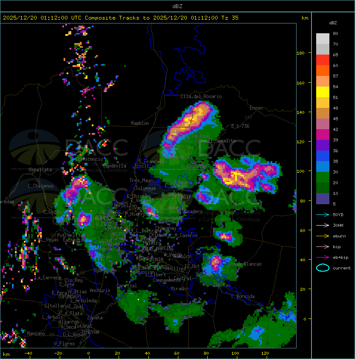Click the Composite Tracks timestamp header text
This screenshot has height=359, width=355.
(x=121, y=18)
